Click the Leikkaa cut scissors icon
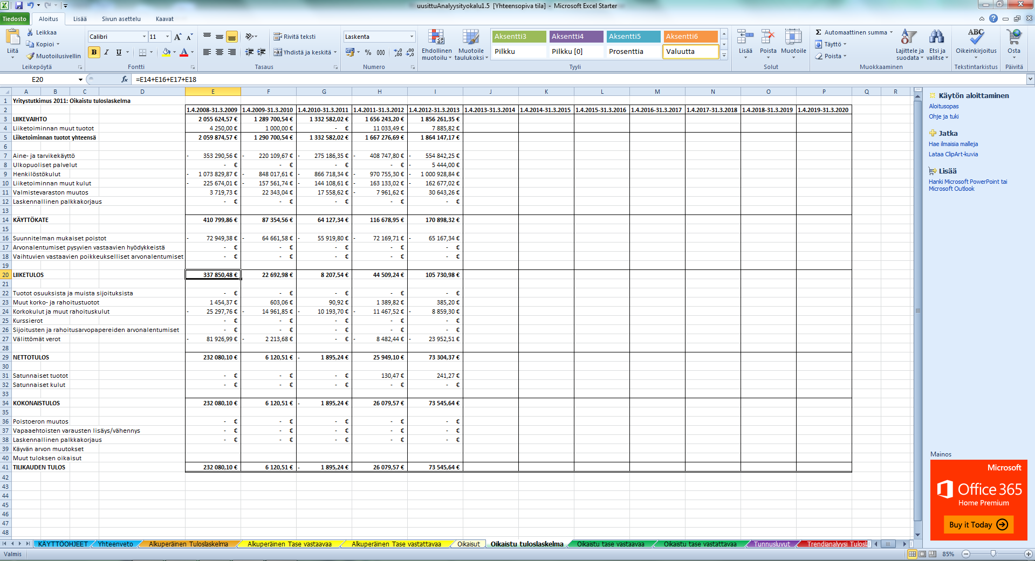This screenshot has height=561, width=1035. (30, 32)
